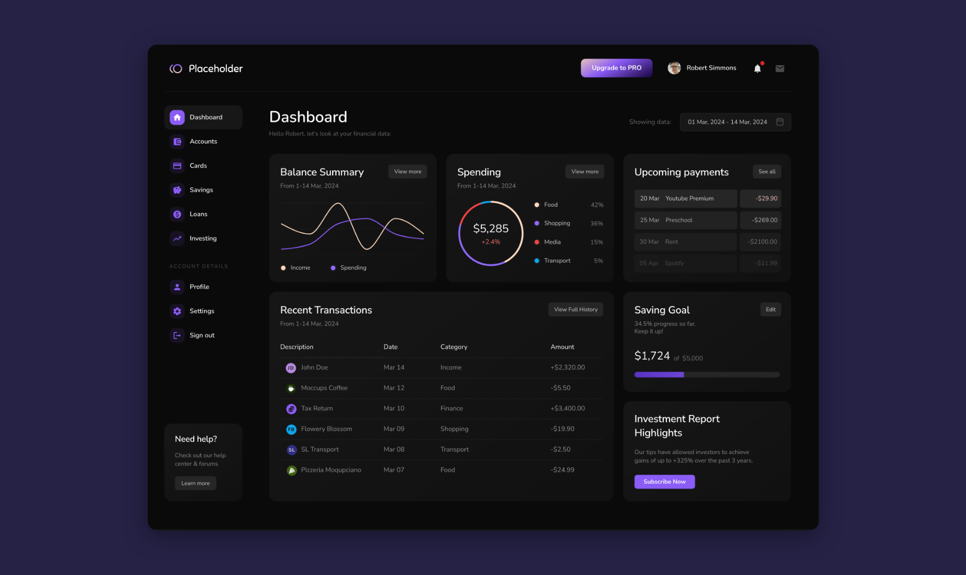This screenshot has height=575, width=966.
Task: Open the 01 Mar - 14 Mar date picker
Action: click(x=735, y=122)
